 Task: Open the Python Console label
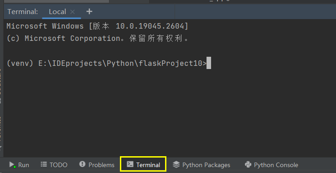[x=276, y=165]
